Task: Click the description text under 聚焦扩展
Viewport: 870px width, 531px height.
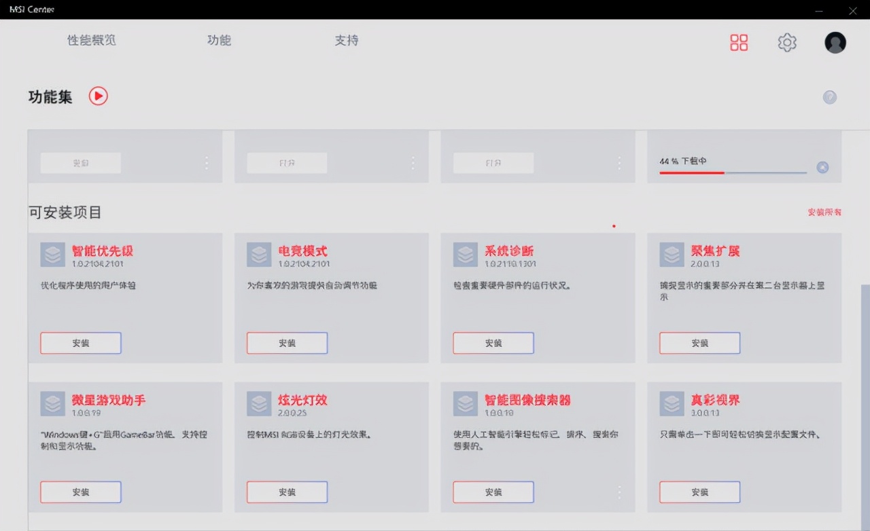Action: pos(743,291)
